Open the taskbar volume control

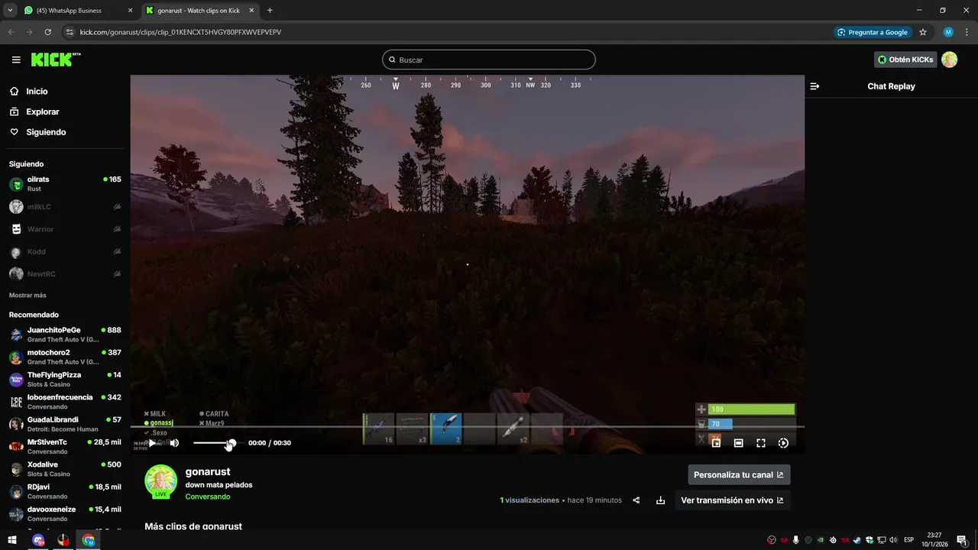[x=894, y=540]
